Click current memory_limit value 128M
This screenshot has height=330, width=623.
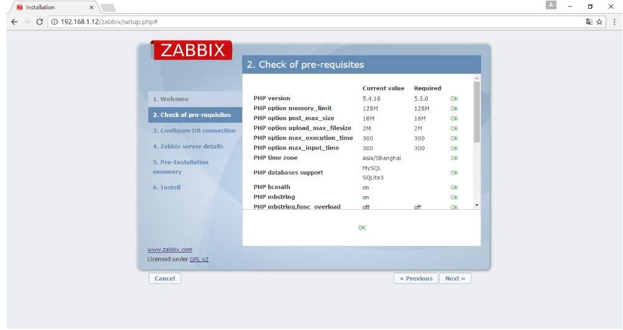point(370,108)
